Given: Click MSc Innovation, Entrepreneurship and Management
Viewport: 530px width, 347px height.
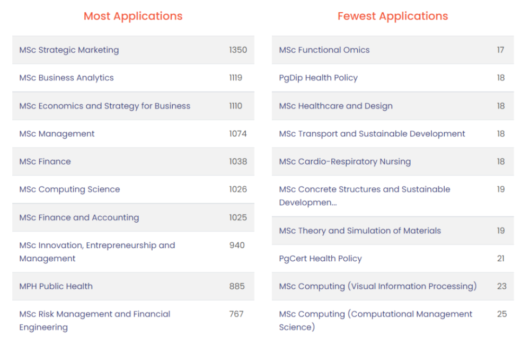Looking at the screenshot, I should [x=133, y=252].
